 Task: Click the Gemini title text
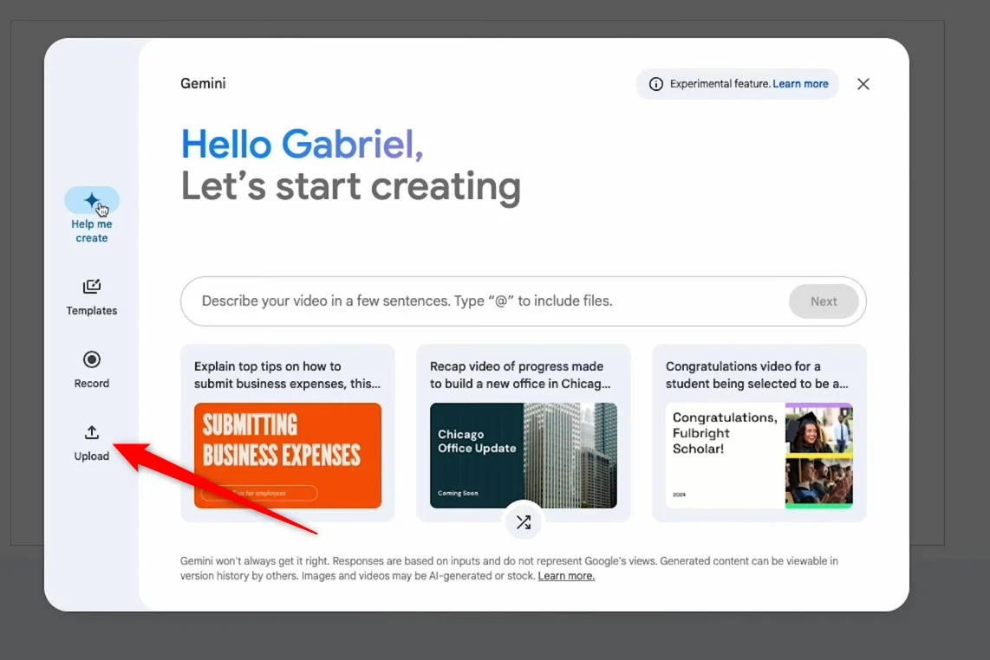pyautogui.click(x=203, y=84)
